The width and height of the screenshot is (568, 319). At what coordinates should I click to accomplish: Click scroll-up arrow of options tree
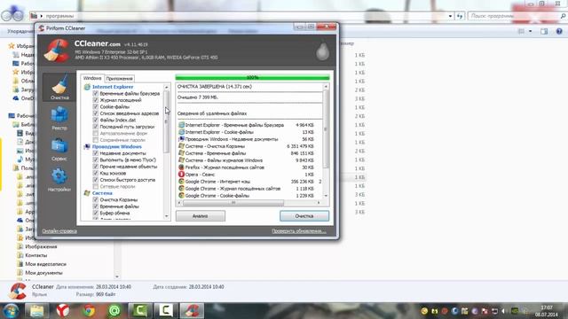click(x=167, y=87)
